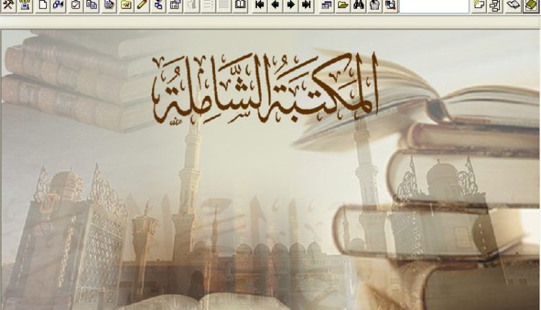This screenshot has height=310, width=541.
Task: Click the document export arrow icon
Action: point(109,5)
